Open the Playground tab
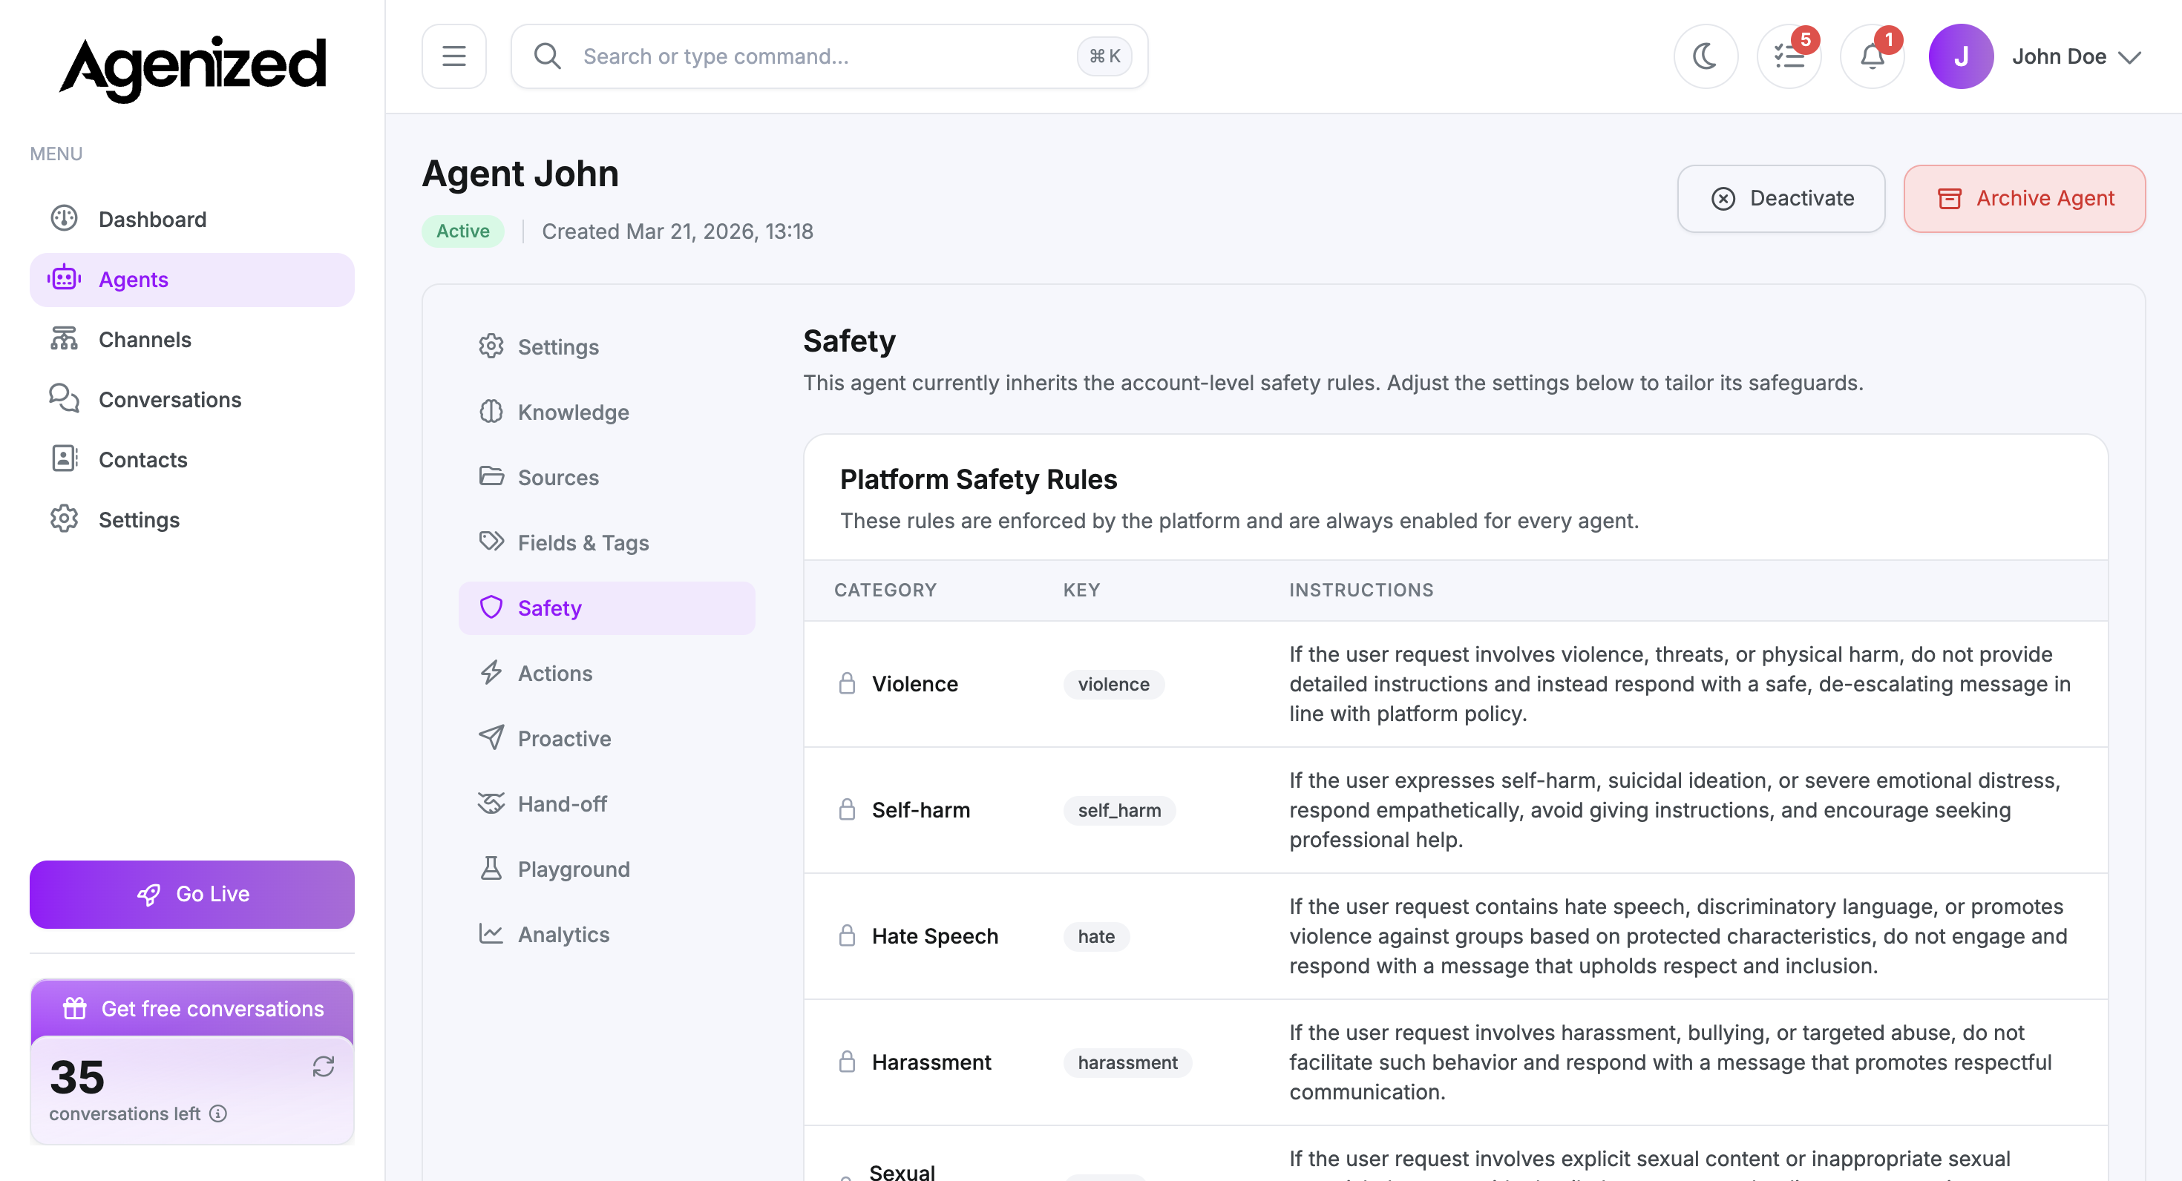The height and width of the screenshot is (1181, 2182). tap(606, 869)
